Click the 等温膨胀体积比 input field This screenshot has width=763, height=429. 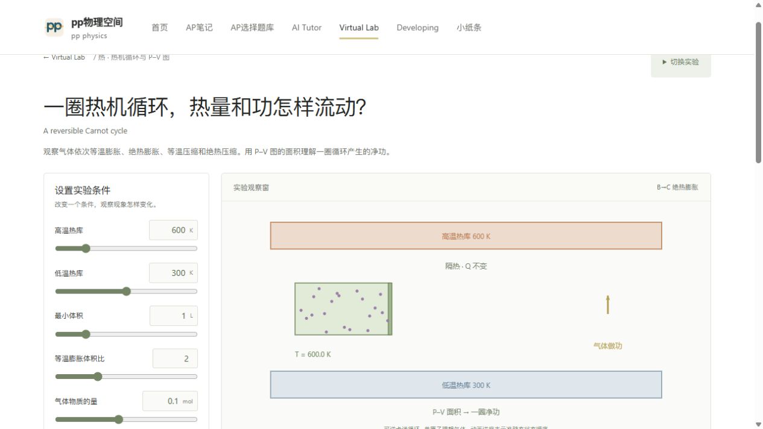(175, 359)
